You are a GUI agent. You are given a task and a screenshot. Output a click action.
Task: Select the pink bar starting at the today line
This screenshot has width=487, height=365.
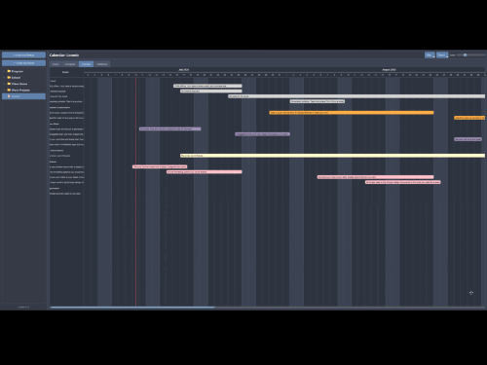[160, 166]
